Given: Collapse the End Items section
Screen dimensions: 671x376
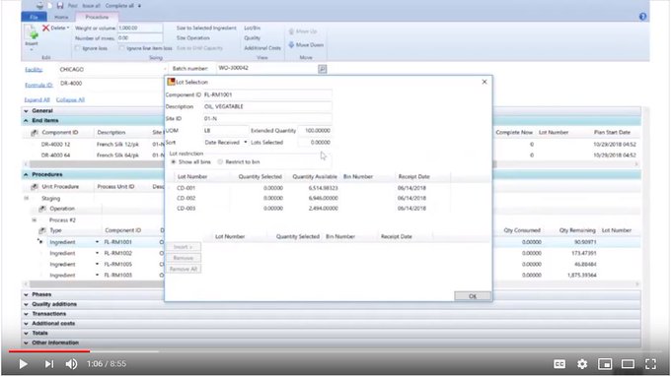Looking at the screenshot, I should 26,121.
